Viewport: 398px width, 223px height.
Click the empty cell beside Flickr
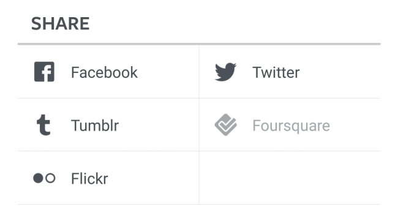[290, 178]
